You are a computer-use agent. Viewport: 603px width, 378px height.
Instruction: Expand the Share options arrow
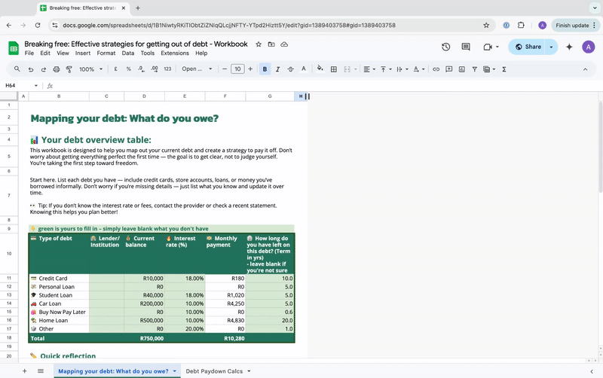(551, 47)
